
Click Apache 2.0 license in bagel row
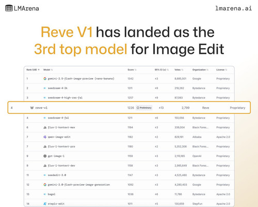coord(223,194)
